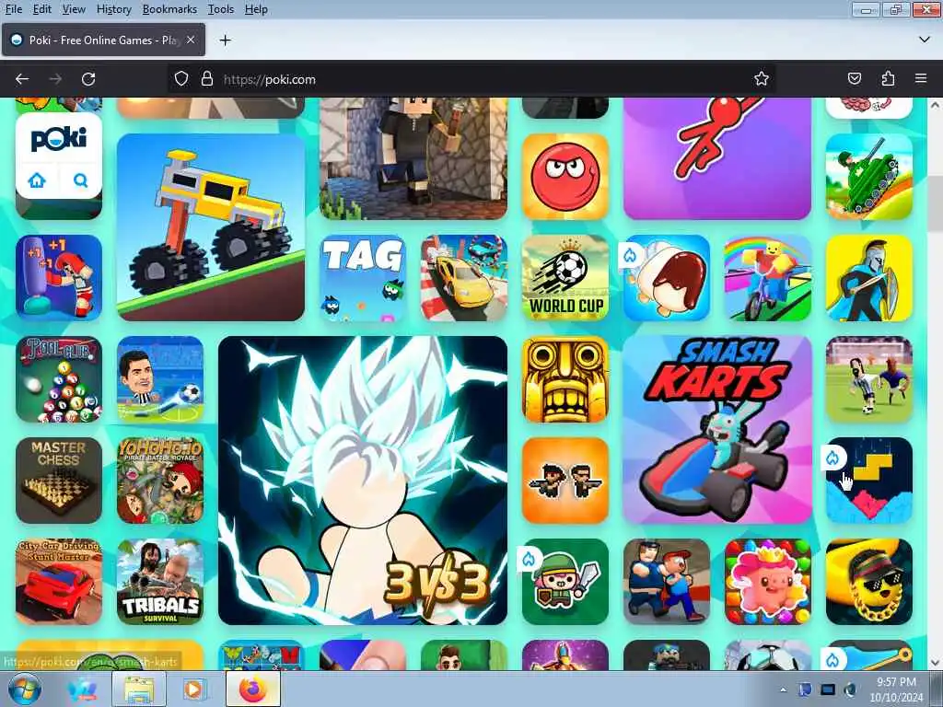Screen dimensions: 943x707
Task: Open the rainbow bike rider game tile
Action: coord(768,278)
